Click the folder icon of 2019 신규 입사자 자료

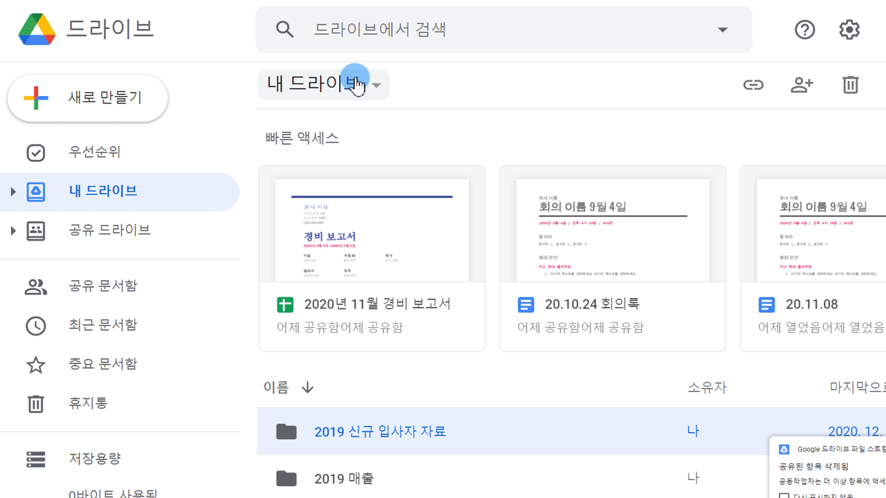286,432
